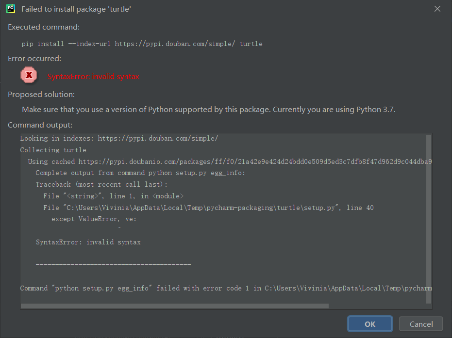The height and width of the screenshot is (338, 452).
Task: Click the dialog close X
Action: click(x=437, y=8)
